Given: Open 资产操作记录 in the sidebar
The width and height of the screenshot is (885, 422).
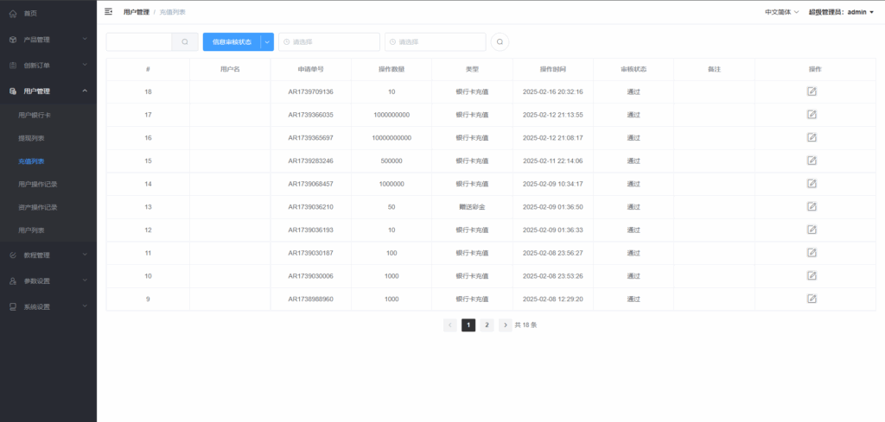Looking at the screenshot, I should pyautogui.click(x=38, y=207).
